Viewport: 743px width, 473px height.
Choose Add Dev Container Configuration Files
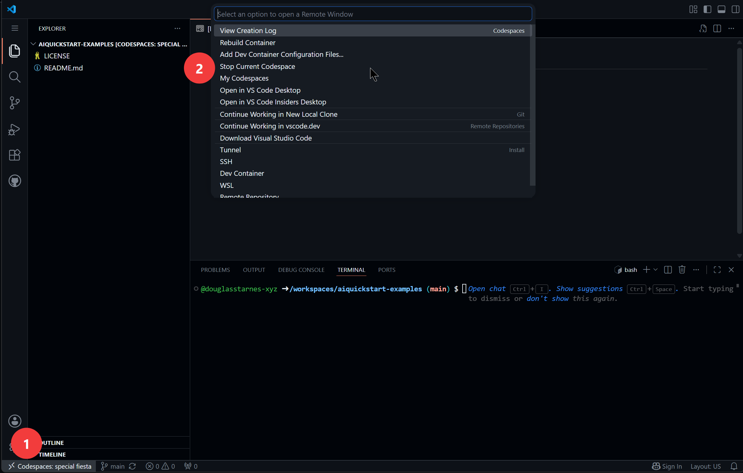coord(372,54)
